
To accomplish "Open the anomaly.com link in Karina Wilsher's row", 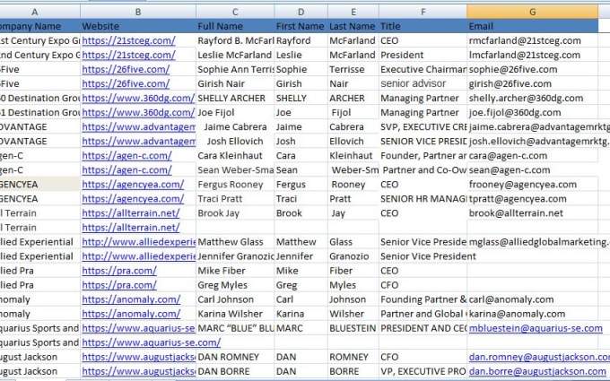I will pyautogui.click(x=131, y=314).
